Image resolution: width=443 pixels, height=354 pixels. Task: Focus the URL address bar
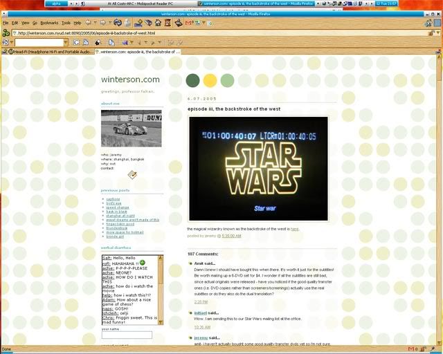click(x=220, y=33)
